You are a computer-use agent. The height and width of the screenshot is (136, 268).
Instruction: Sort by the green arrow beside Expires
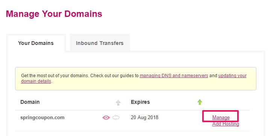[x=200, y=102]
